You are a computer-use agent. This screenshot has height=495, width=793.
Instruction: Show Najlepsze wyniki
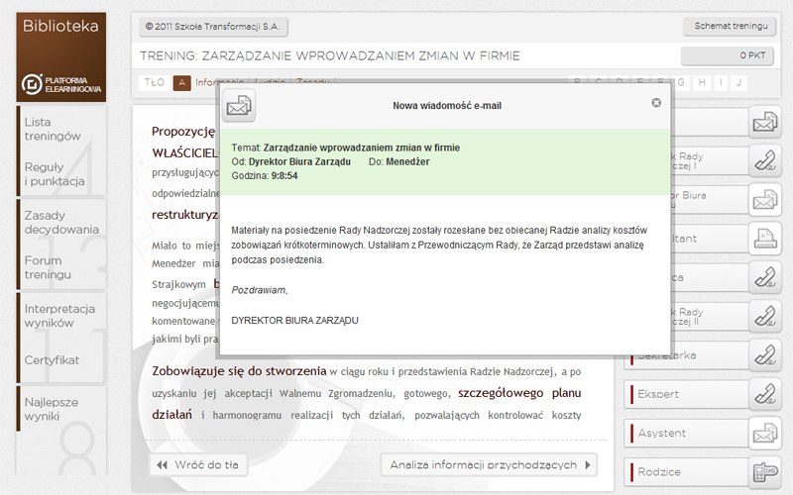52,409
